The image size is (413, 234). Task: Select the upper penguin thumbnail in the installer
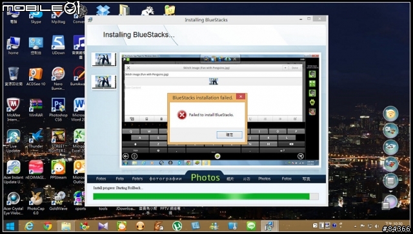pos(104,59)
